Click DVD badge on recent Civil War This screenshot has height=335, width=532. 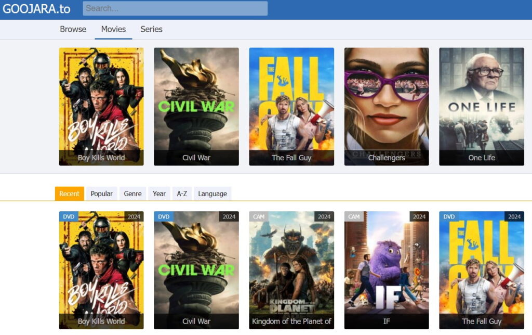coord(164,216)
